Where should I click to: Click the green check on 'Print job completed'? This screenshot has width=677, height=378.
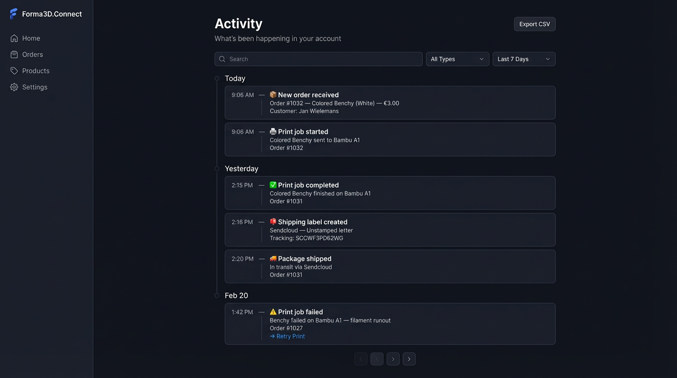273,185
